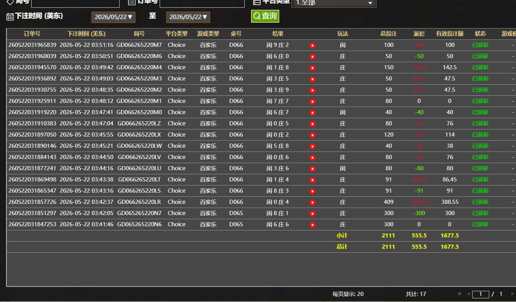The width and height of the screenshot is (516, 302).
Task: Open end date picker after 至
Action: click(x=188, y=17)
